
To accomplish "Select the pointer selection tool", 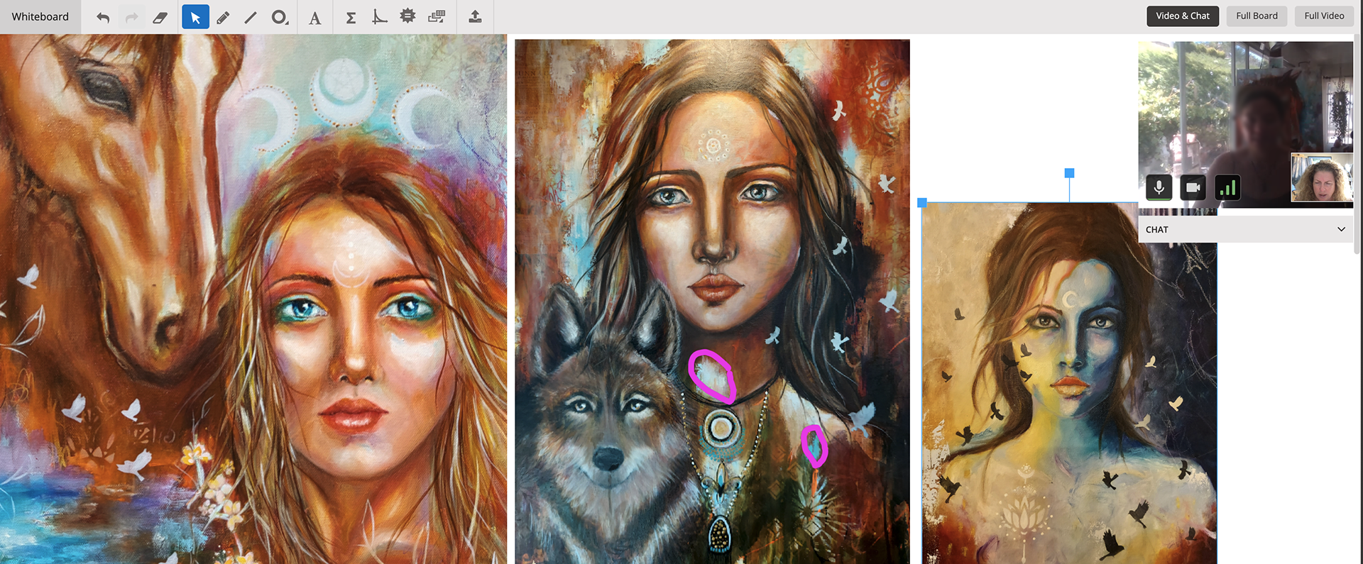I will click(x=195, y=17).
